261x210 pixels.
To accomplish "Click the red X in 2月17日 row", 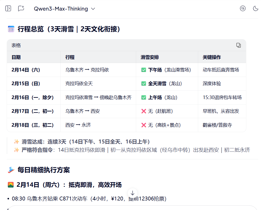I will tap(144, 111).
